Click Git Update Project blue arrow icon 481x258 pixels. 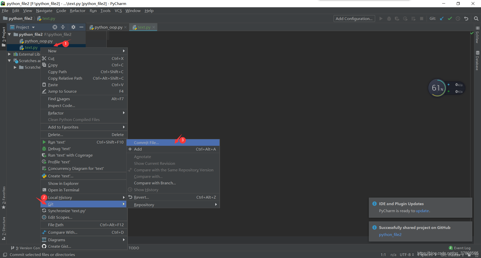coord(442,19)
